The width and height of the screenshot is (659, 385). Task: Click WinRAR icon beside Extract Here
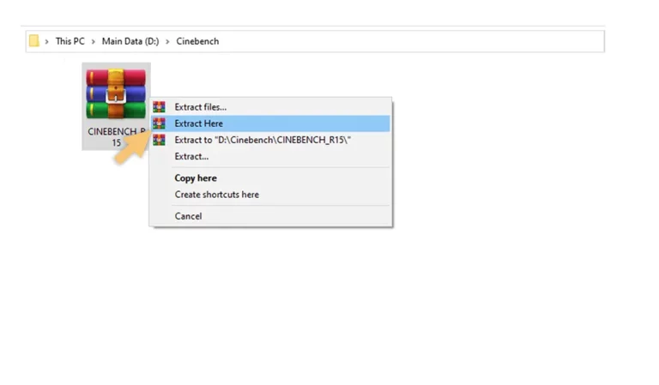[159, 123]
